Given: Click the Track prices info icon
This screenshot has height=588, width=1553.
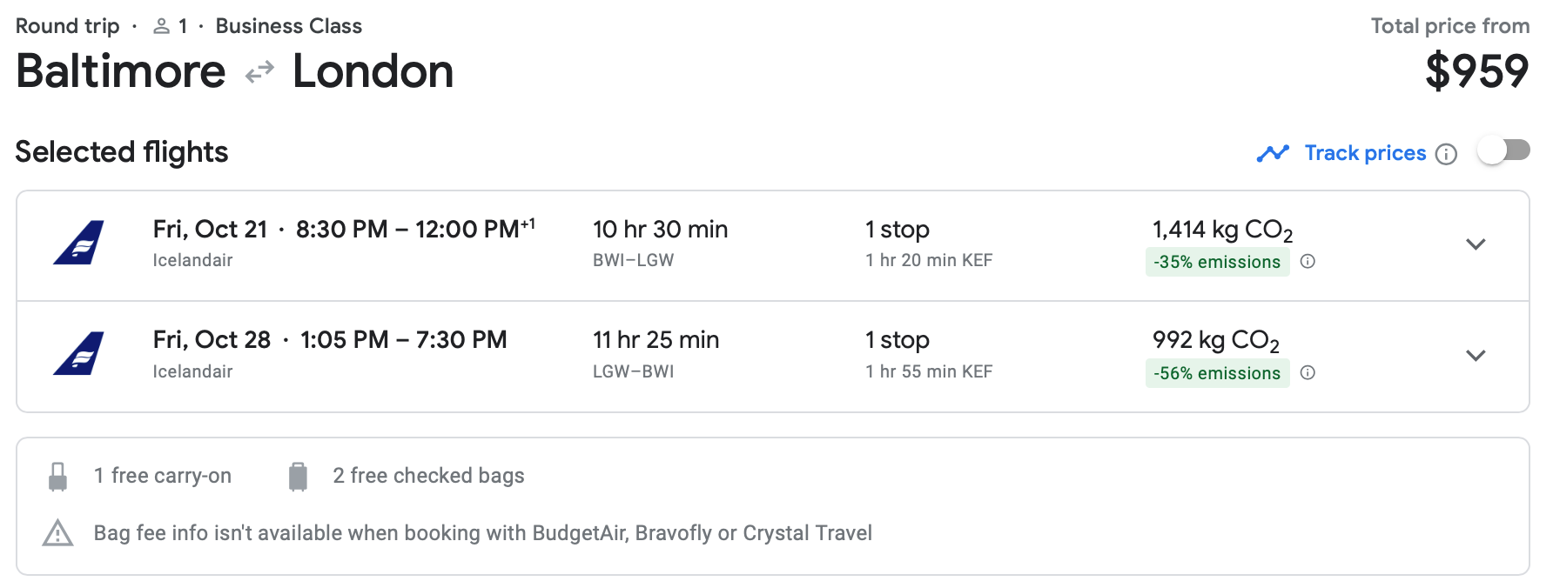Looking at the screenshot, I should (1446, 154).
